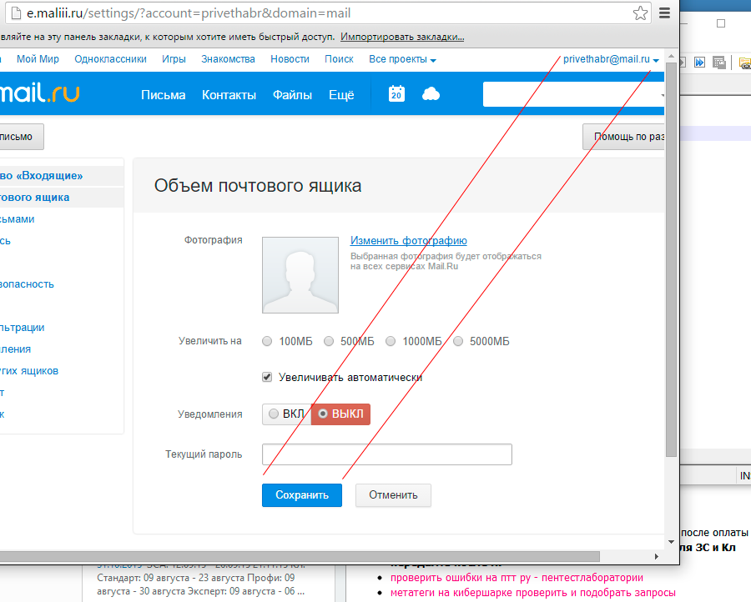
Task: Click the метатеги на кибершарке background link
Action: click(533, 593)
